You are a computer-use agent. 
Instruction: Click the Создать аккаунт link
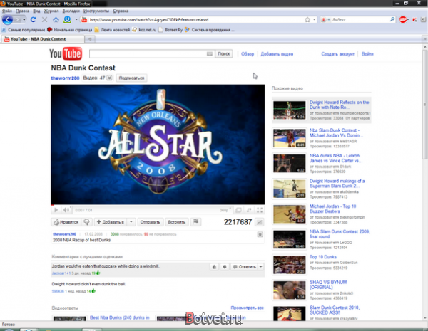click(337, 54)
